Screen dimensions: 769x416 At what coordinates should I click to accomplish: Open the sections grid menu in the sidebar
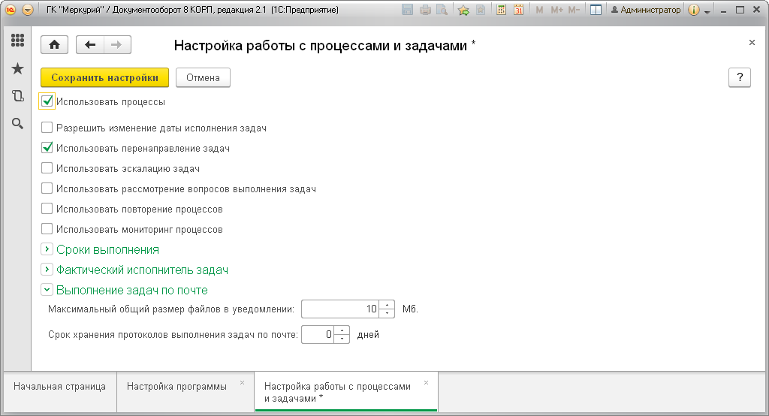(18, 41)
